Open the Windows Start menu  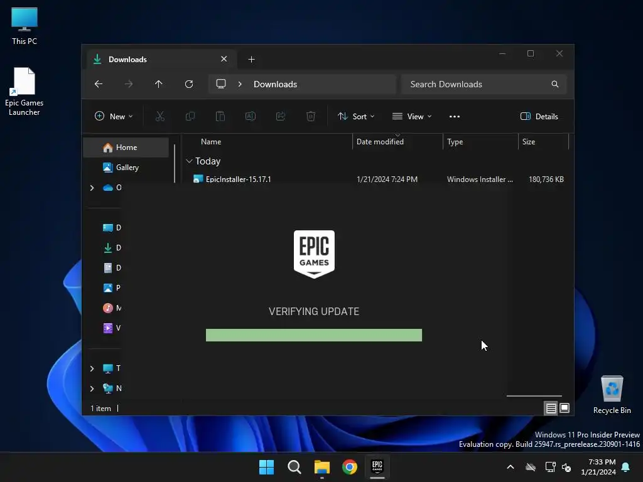click(x=266, y=467)
